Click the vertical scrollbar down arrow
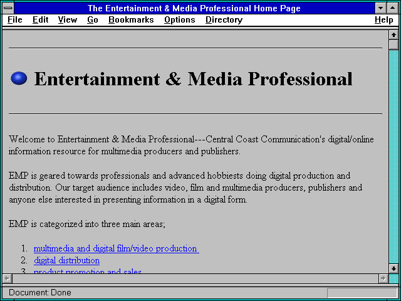Viewport: 401px width, 301px height. [393, 268]
